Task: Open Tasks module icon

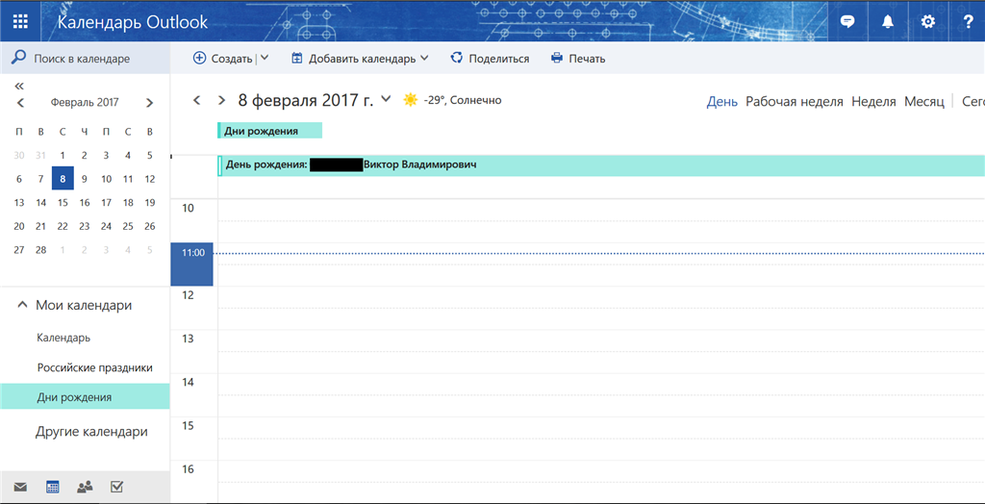Action: click(x=116, y=487)
